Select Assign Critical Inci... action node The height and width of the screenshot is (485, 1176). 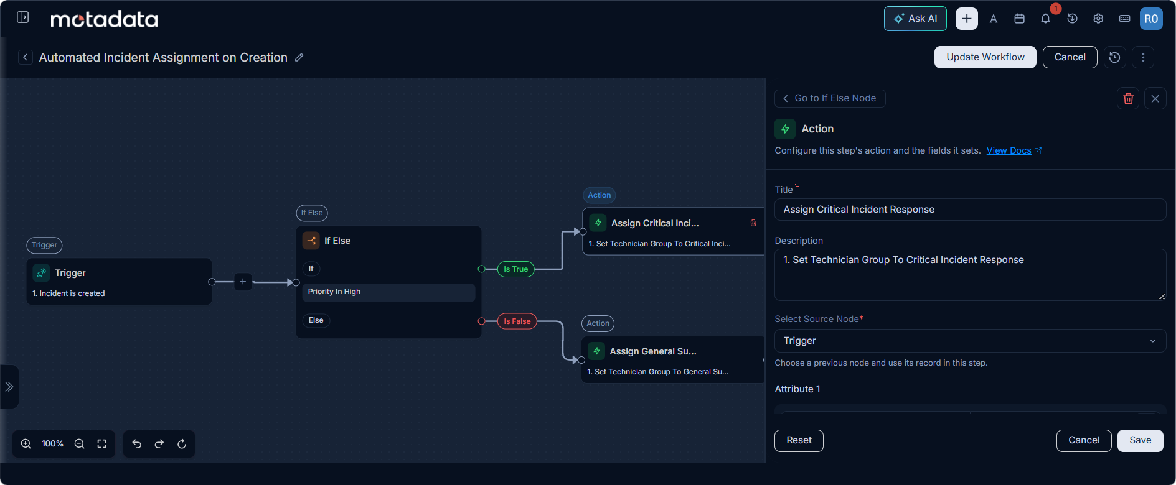click(x=674, y=231)
